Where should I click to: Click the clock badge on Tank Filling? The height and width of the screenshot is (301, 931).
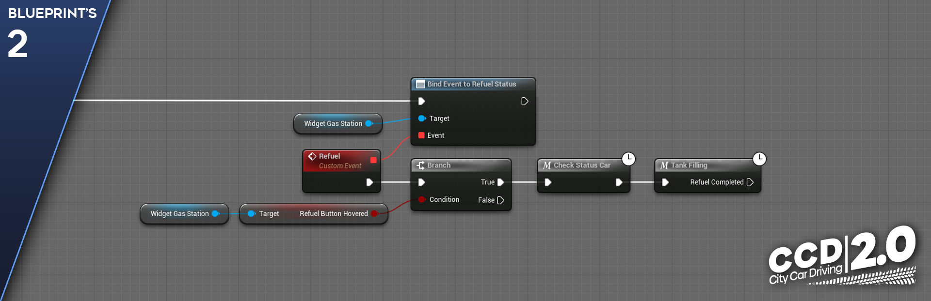coord(759,159)
